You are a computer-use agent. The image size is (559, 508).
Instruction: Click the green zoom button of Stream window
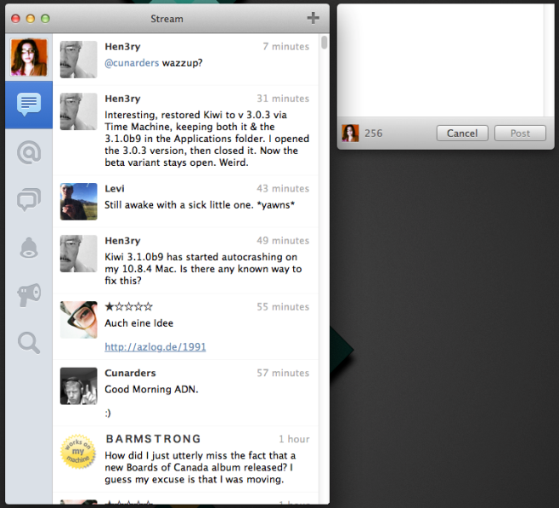click(x=45, y=19)
